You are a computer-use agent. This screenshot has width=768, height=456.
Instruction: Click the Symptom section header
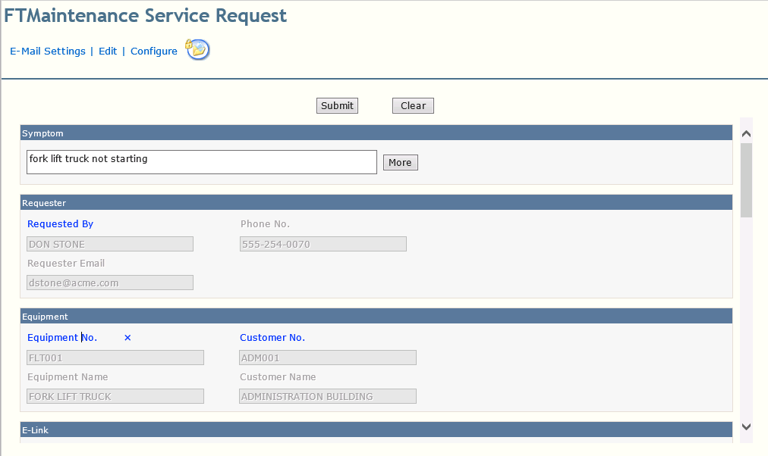point(376,133)
